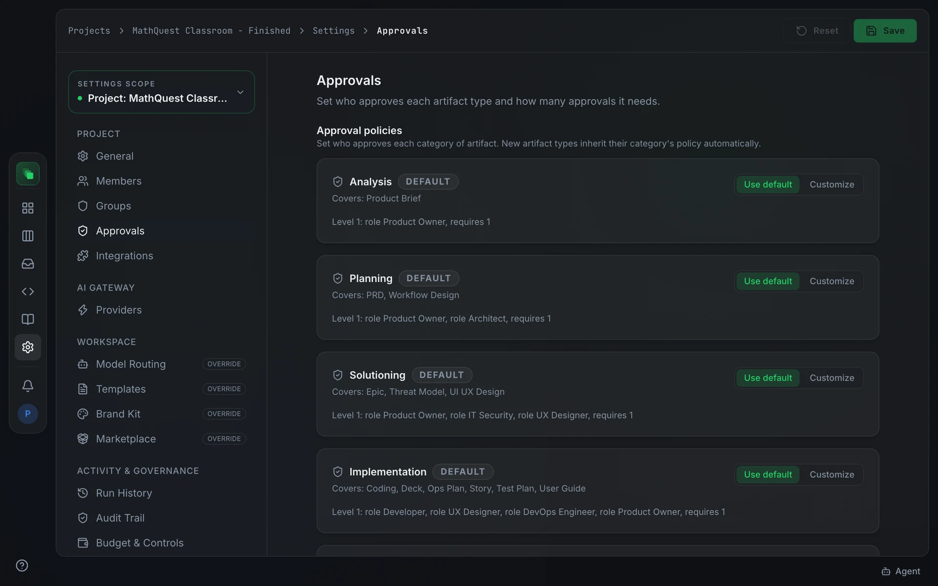
Task: Click the shield-check icon on Planning card
Action: (338, 278)
